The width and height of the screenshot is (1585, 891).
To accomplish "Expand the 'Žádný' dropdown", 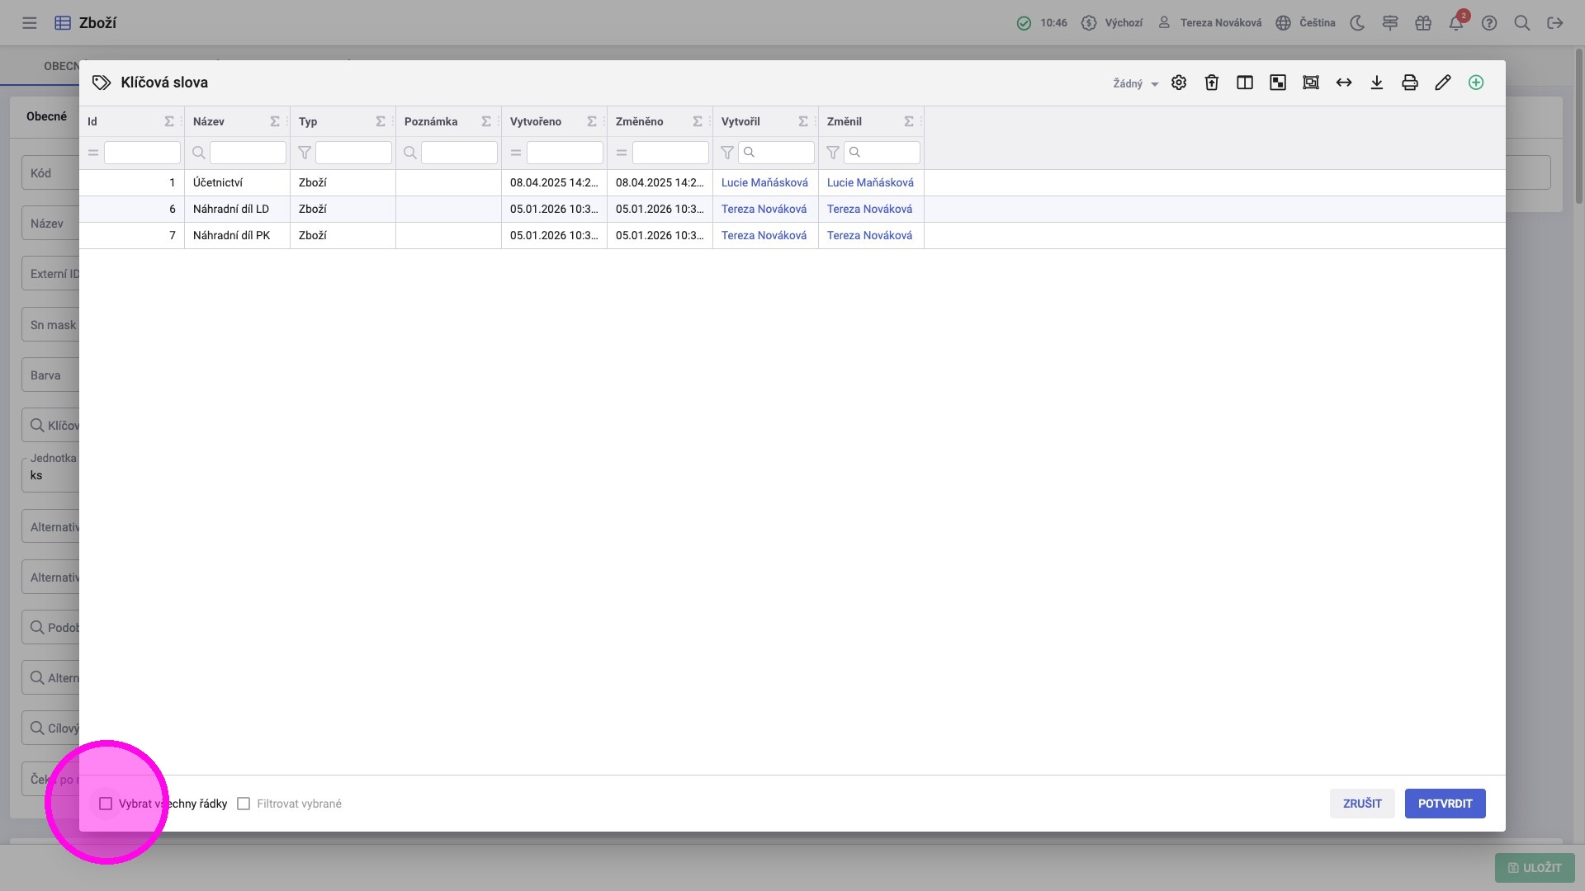I will (x=1136, y=83).
